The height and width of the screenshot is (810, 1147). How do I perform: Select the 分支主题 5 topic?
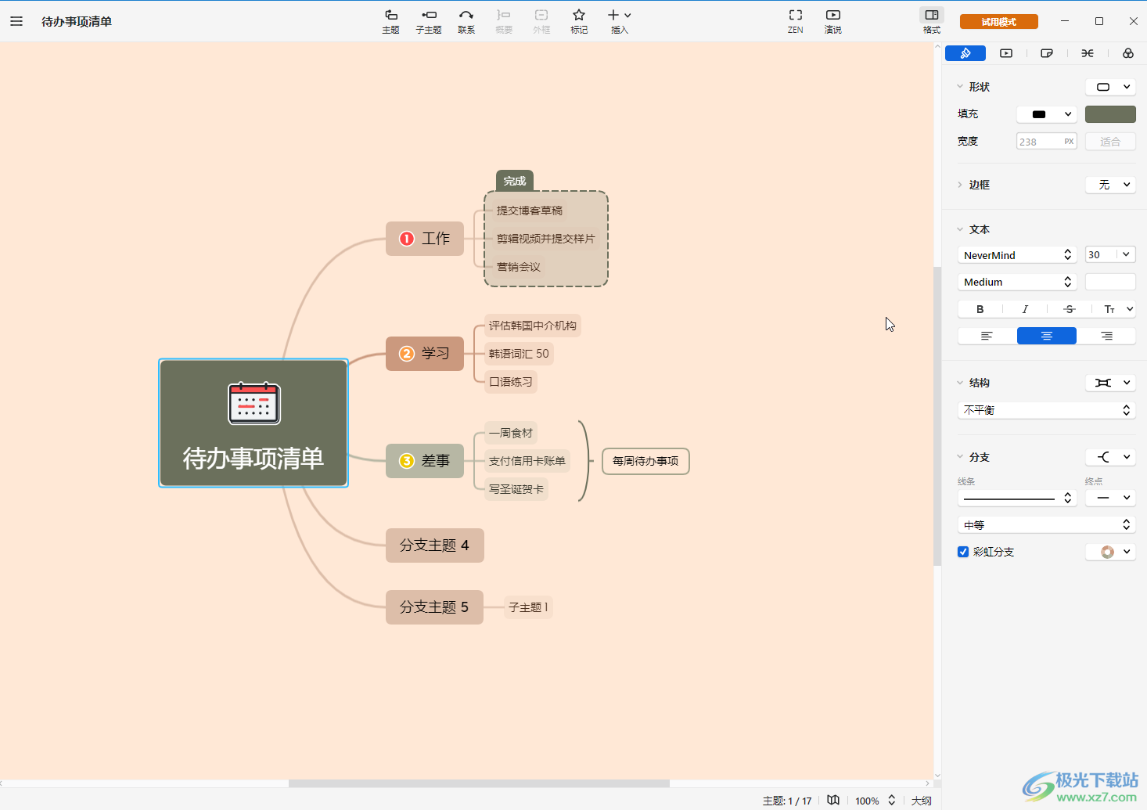(434, 607)
